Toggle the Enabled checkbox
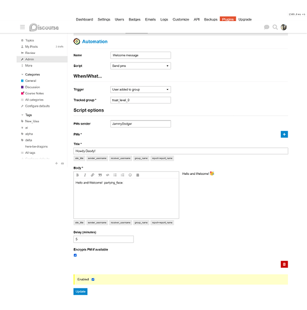Viewport: 307px width, 310px height. (93, 280)
